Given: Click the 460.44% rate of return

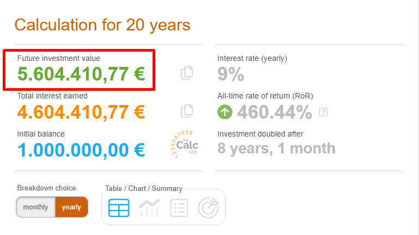Looking at the screenshot, I should pos(275,112).
